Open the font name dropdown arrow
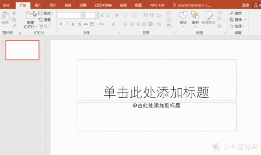The width and height of the screenshot is (261, 155). (82, 15)
